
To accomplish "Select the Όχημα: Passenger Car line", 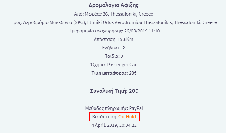I will pos(113,65).
